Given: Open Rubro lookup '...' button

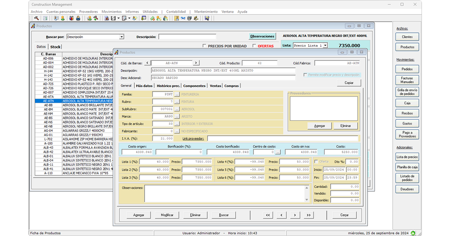Looking at the screenshot, I should (x=177, y=102).
